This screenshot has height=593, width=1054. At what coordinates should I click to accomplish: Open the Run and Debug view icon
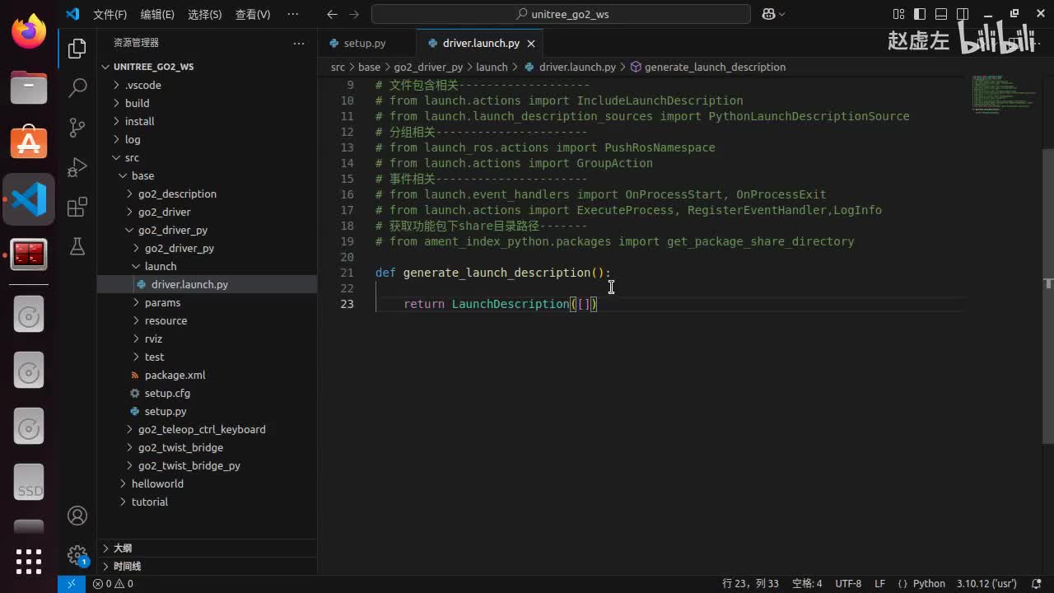tap(77, 167)
